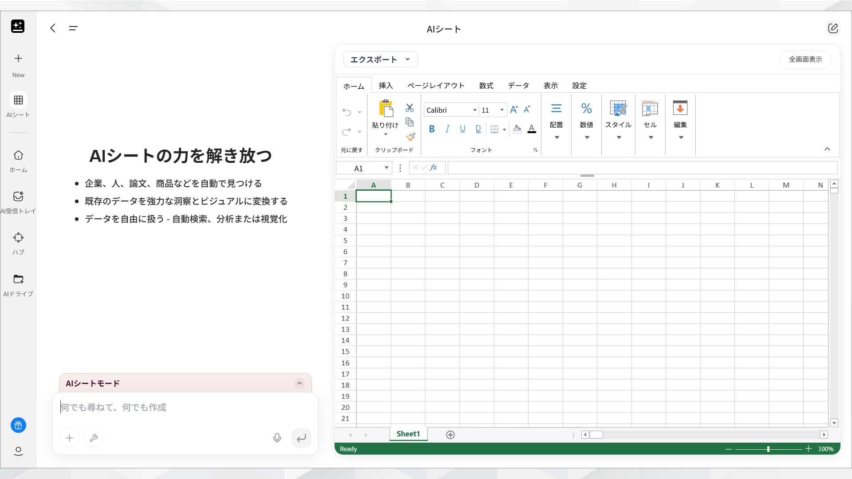Click the format painter brush icon
Viewport: 852px width, 479px height.
(410, 137)
